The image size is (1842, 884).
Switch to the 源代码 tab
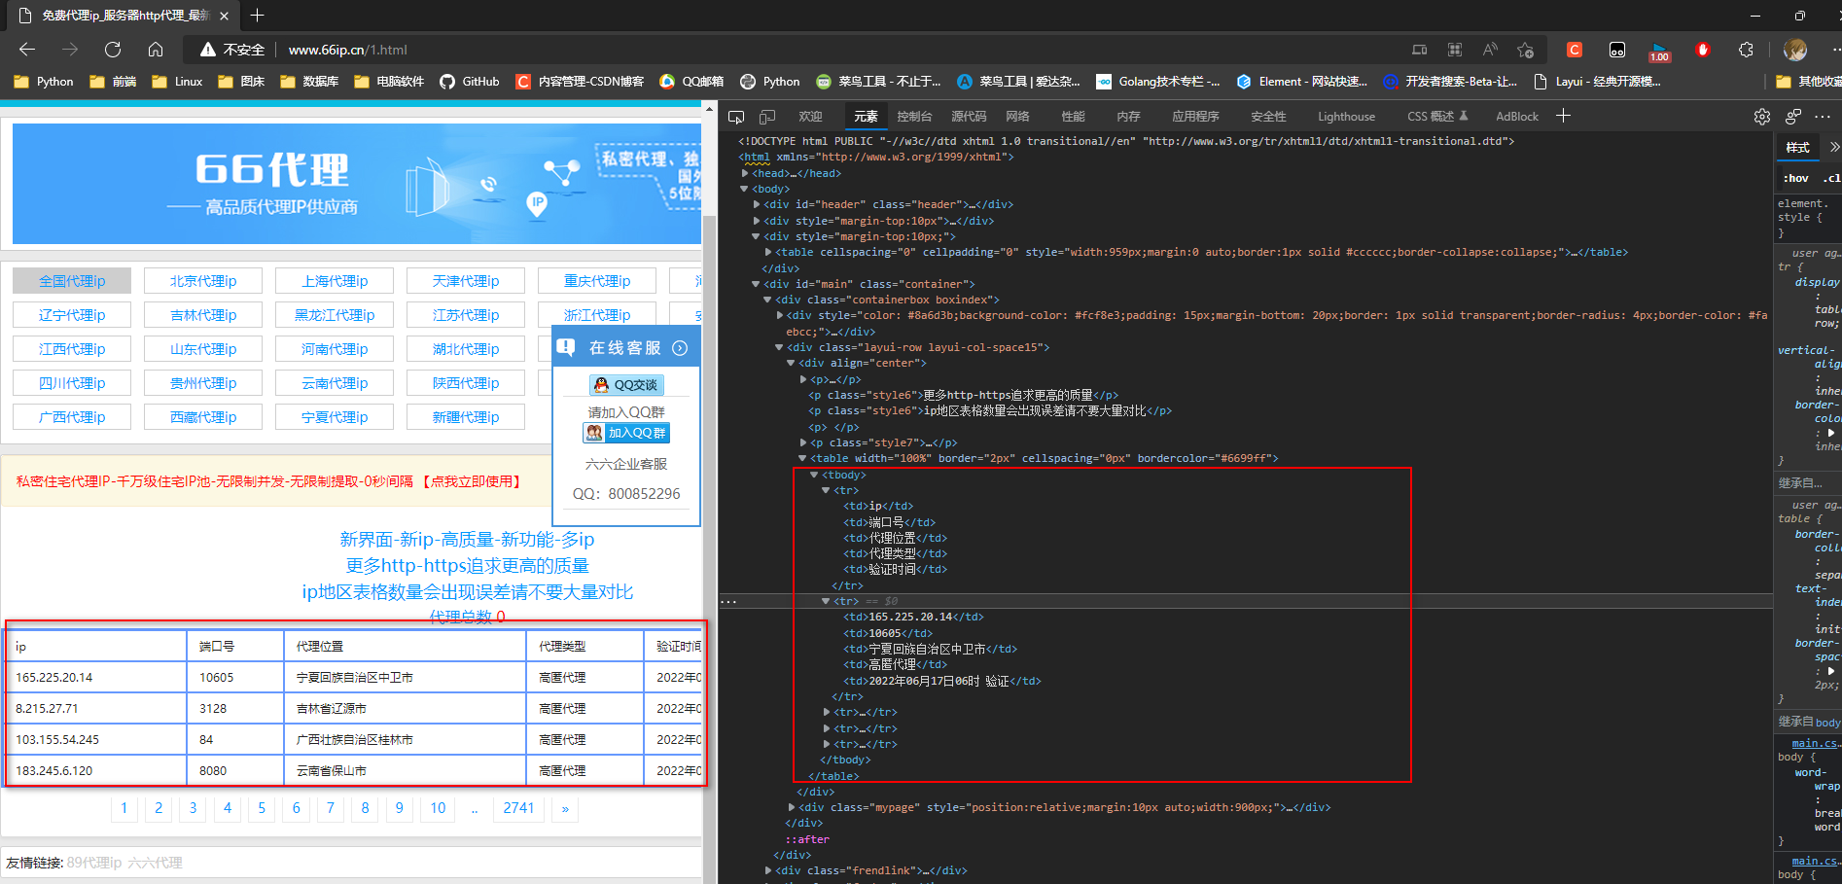[969, 117]
